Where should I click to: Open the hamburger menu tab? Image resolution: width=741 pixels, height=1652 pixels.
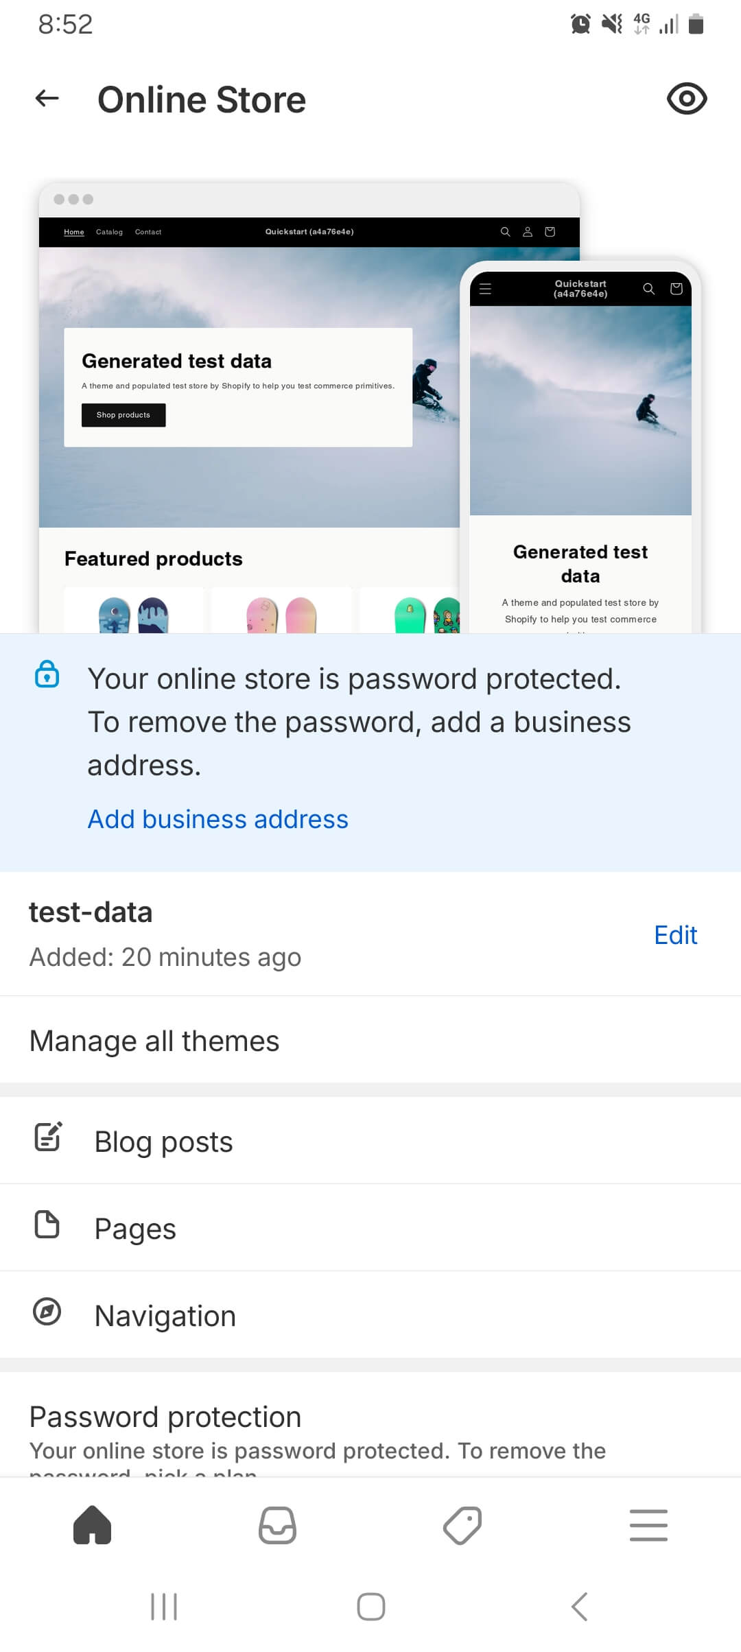point(648,1524)
